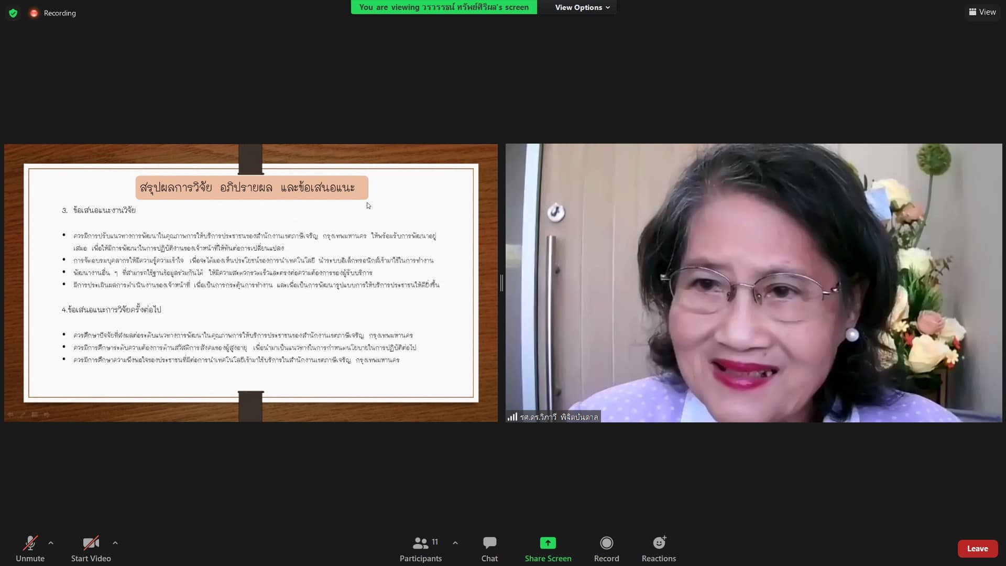
Task: Expand the arrow next to Participants
Action: click(x=455, y=543)
